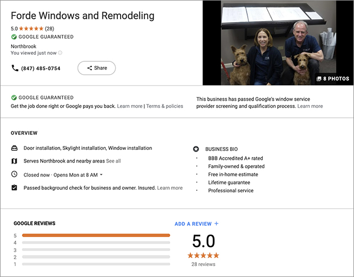Open Learn more about background check
This screenshot has width=354, height=277.
170,188
